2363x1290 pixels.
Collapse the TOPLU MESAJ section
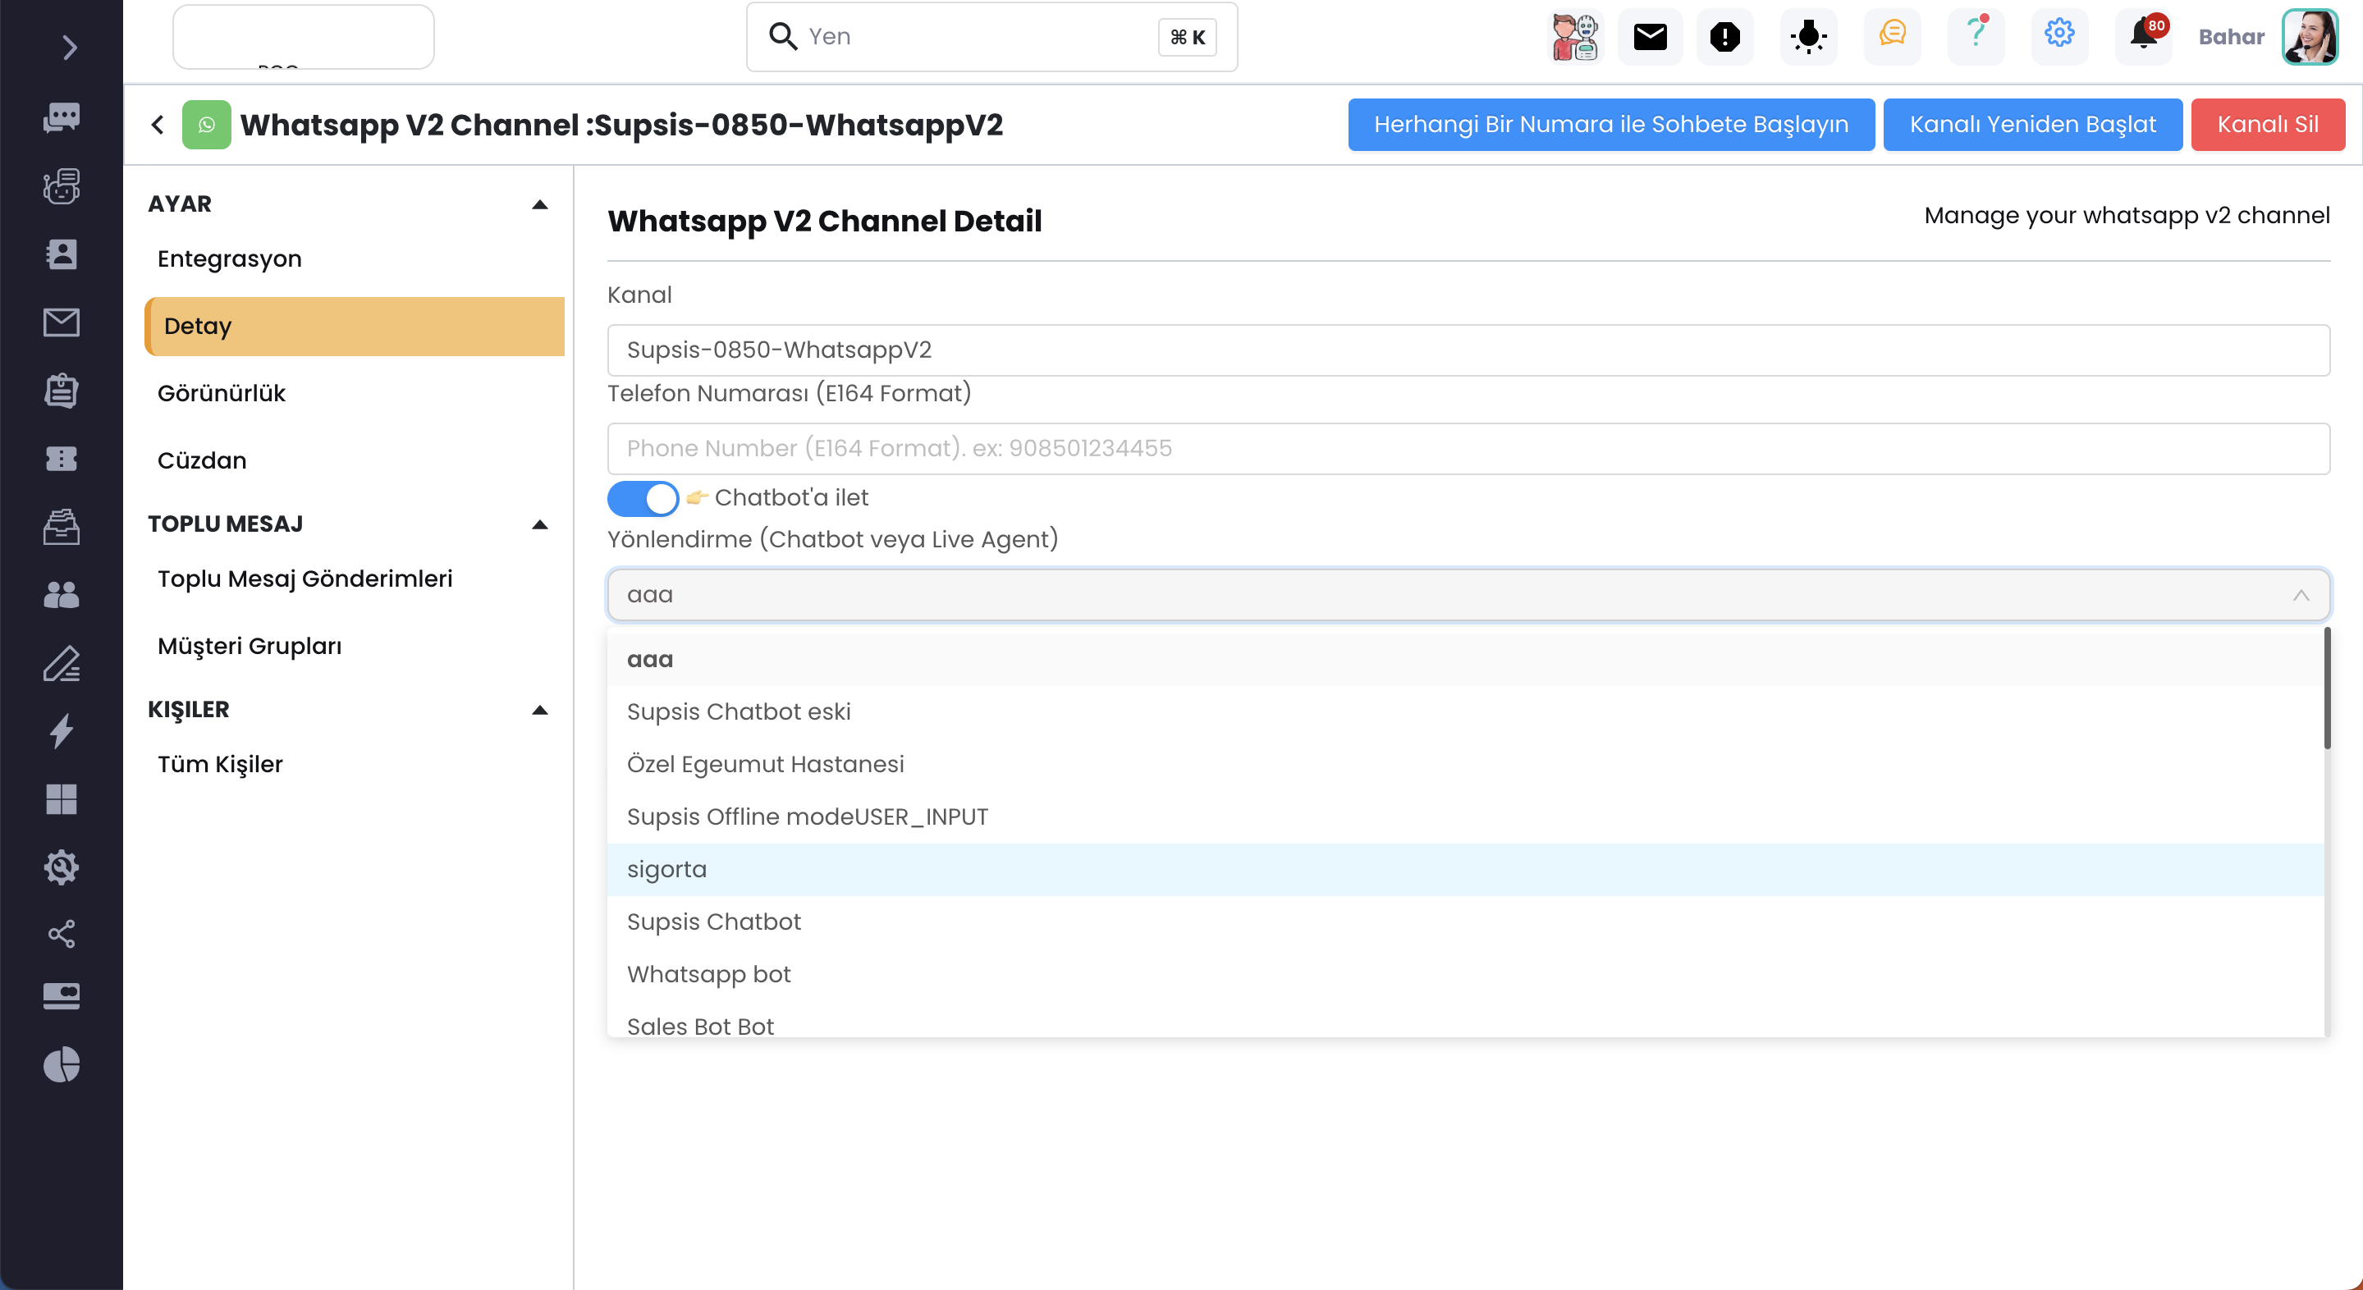click(x=540, y=524)
